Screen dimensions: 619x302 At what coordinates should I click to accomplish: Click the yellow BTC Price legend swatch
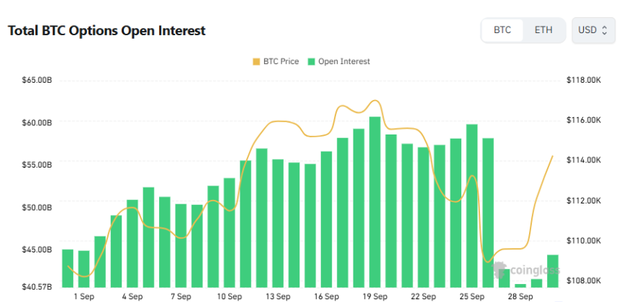click(x=257, y=62)
